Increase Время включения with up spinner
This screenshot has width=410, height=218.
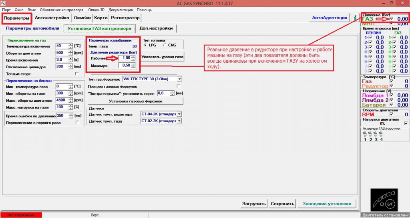tap(70, 58)
